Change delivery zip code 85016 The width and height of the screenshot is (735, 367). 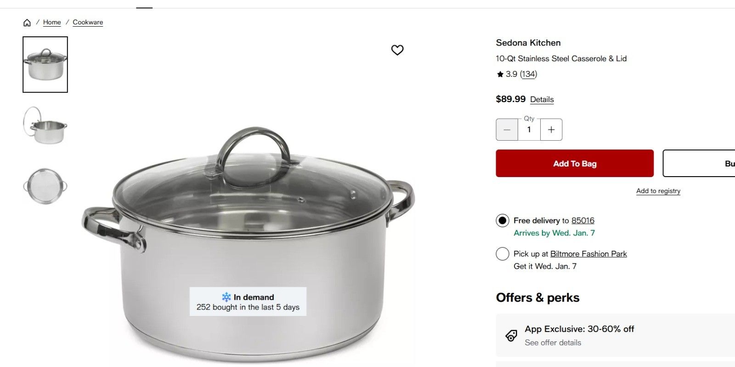[583, 220]
